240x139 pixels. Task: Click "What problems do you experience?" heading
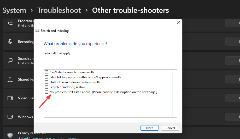[x=75, y=44]
